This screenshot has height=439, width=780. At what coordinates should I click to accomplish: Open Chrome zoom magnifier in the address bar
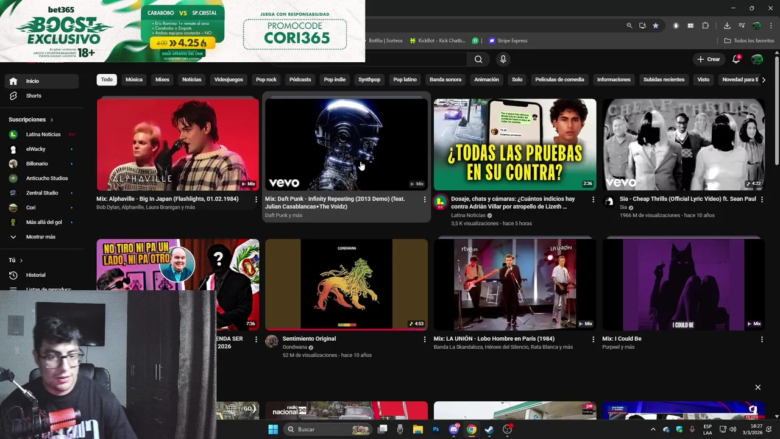tap(629, 26)
